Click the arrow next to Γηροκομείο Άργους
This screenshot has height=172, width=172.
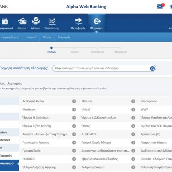coord(74,143)
